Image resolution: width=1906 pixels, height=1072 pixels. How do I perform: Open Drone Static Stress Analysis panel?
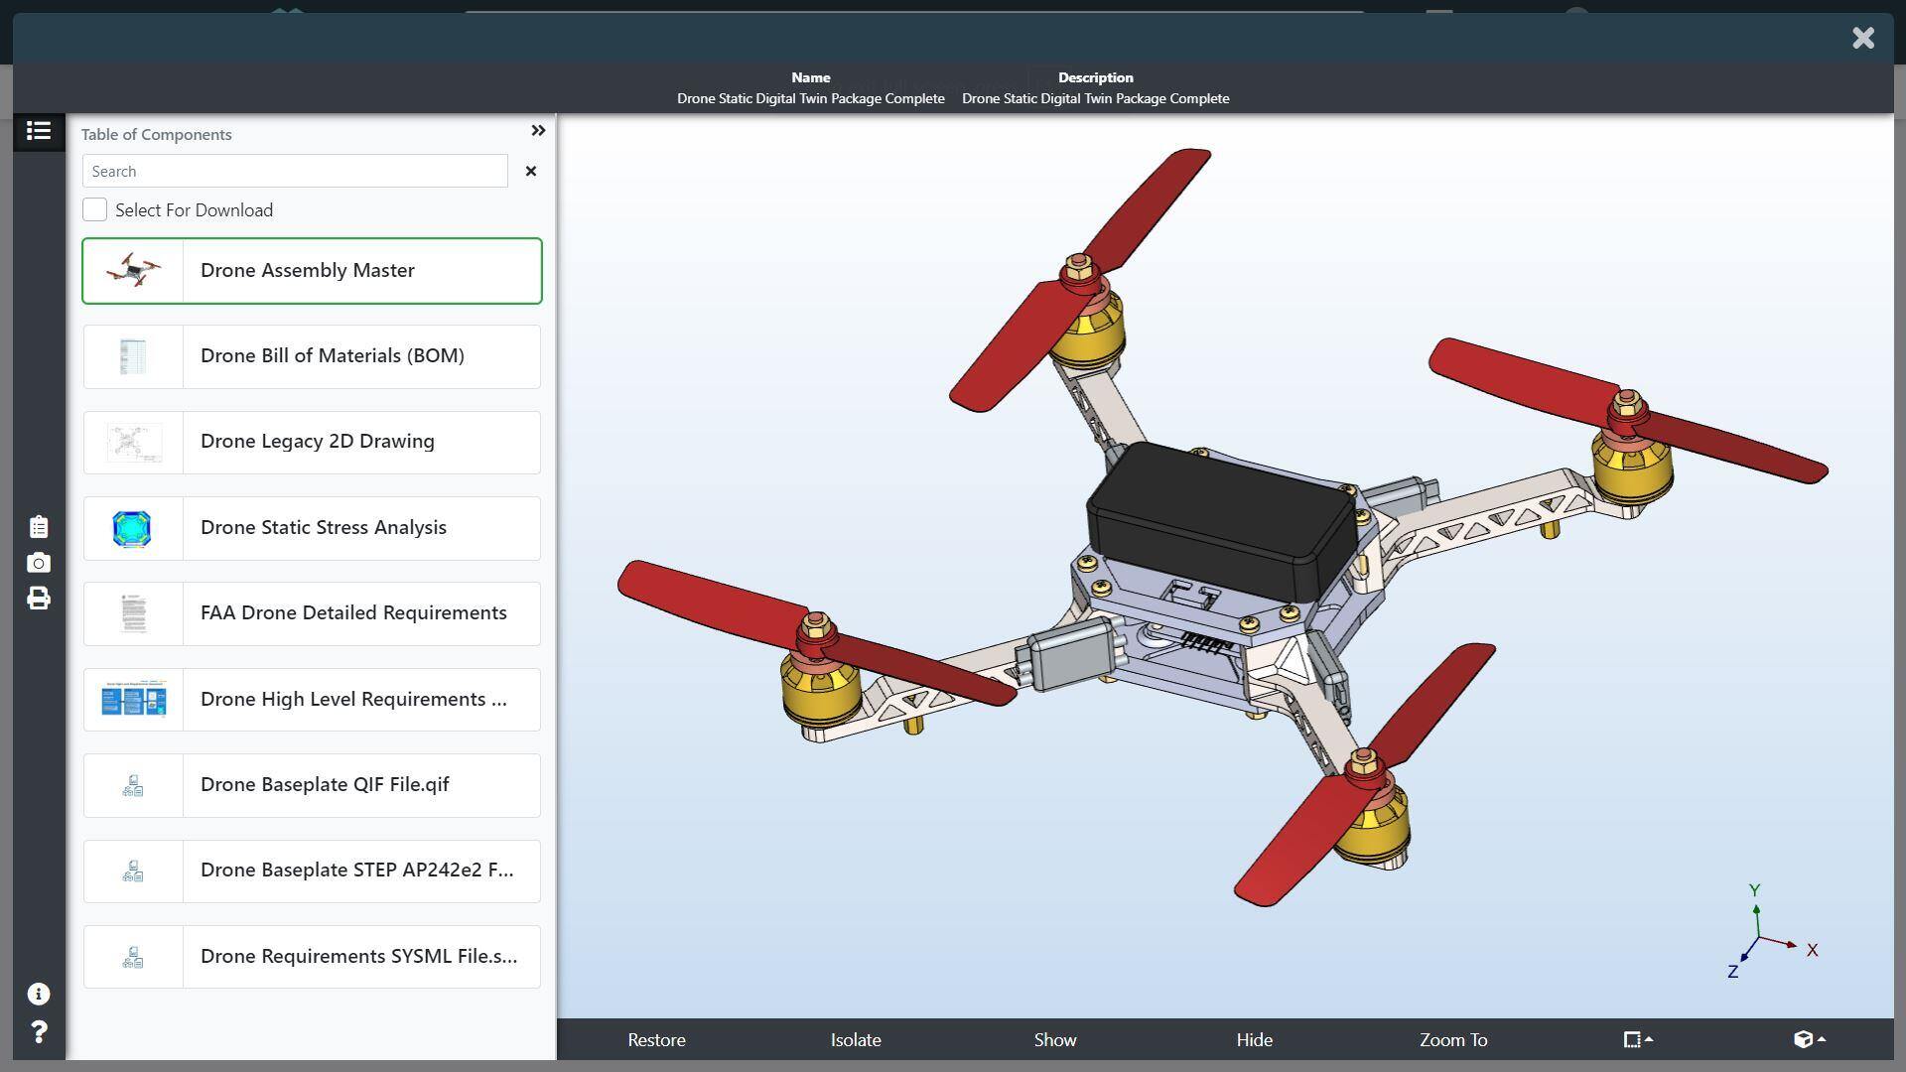click(x=311, y=526)
